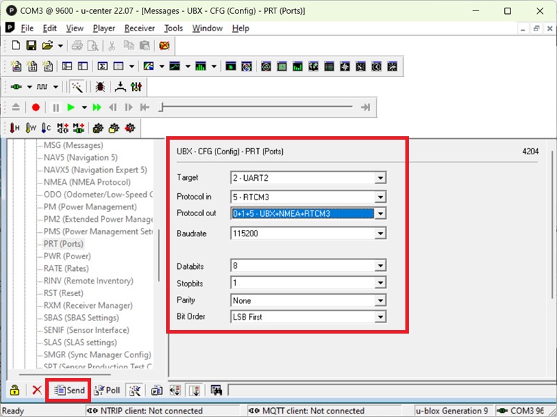This screenshot has width=557, height=417.
Task: Select NMEA (NMEA Protocol) in the tree
Action: click(87, 182)
